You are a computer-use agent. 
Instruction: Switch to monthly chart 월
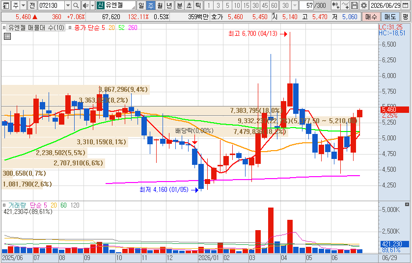coord(160,5)
